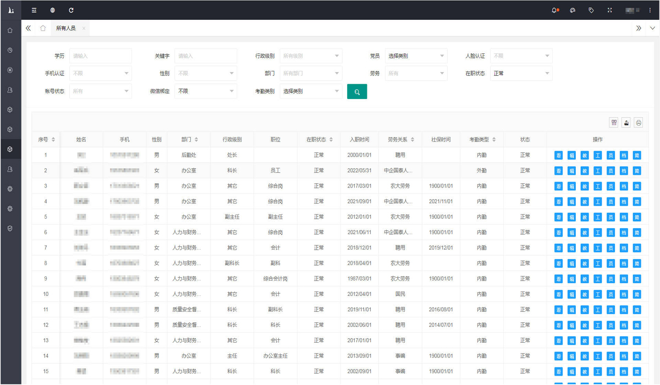This screenshot has width=660, height=385.
Task: Click the notification bell icon
Action: (554, 10)
